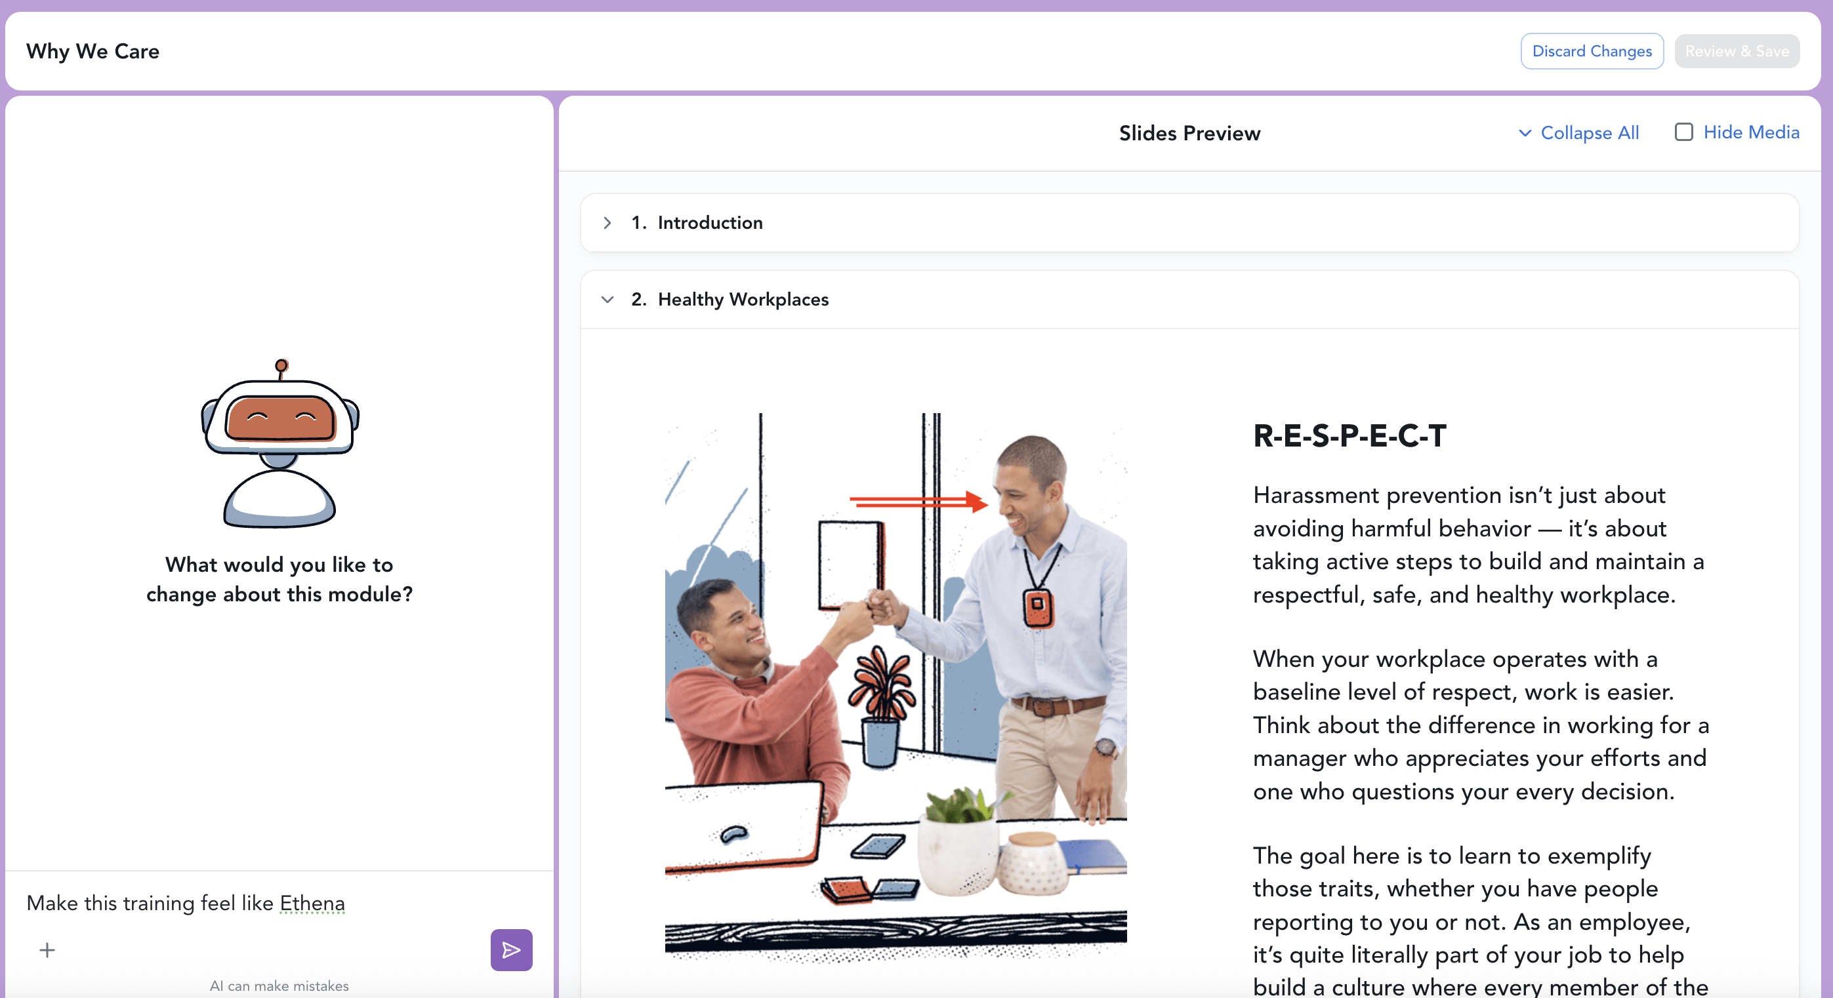Select the 2. Healthy Workplaces slide header

pyautogui.click(x=1189, y=300)
